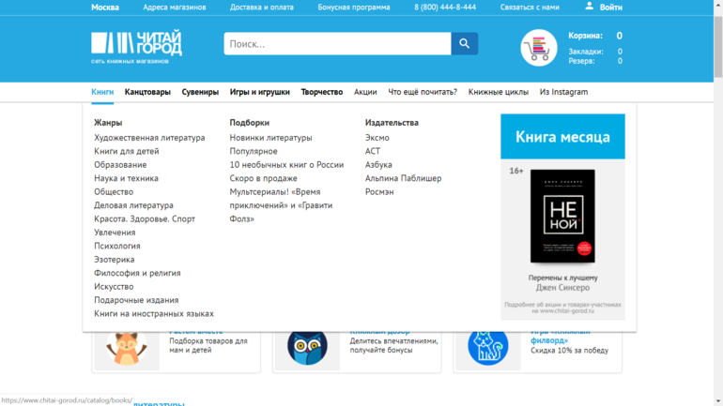Click the Читай-город logo
Screen dimensions: 723x406
(136, 44)
